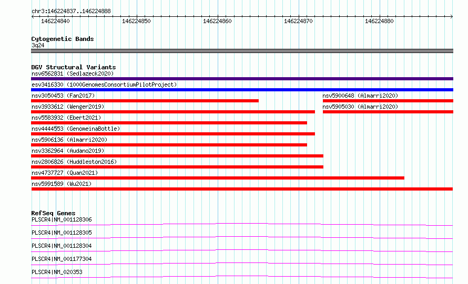Click the red bar beneath nsv5905030
This screenshot has height=284, width=468.
388,112
